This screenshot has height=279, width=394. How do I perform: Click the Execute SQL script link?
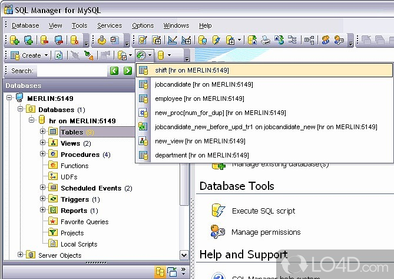[263, 211]
